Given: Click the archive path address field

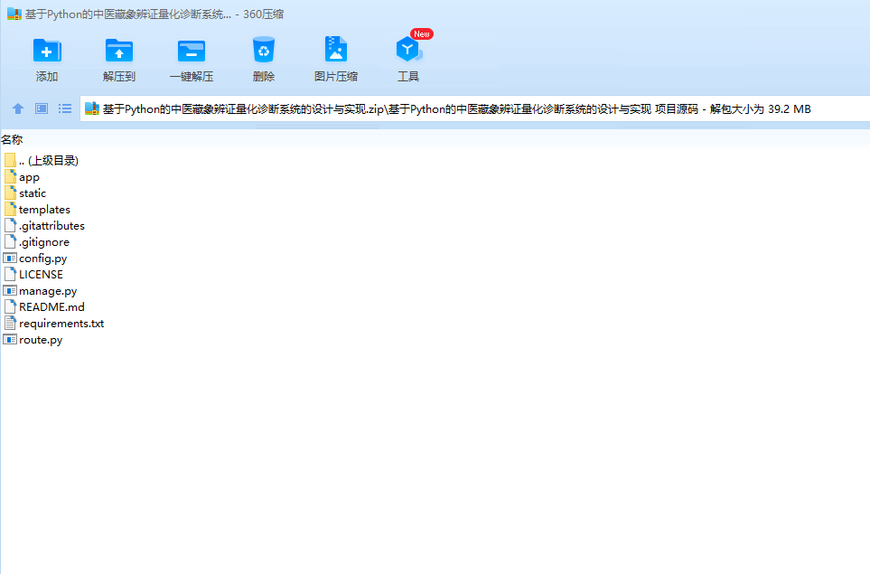Looking at the screenshot, I should click(x=475, y=108).
